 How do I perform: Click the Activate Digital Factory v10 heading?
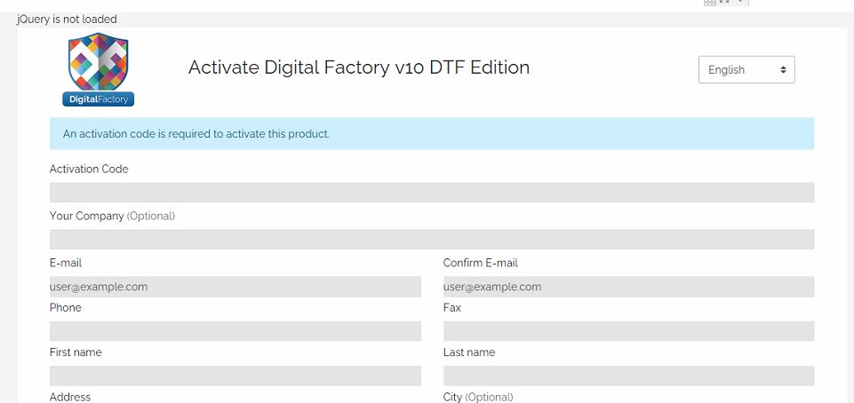[x=359, y=67]
